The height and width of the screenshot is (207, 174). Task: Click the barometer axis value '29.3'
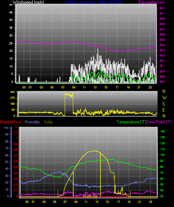pyautogui.click(x=162, y=50)
